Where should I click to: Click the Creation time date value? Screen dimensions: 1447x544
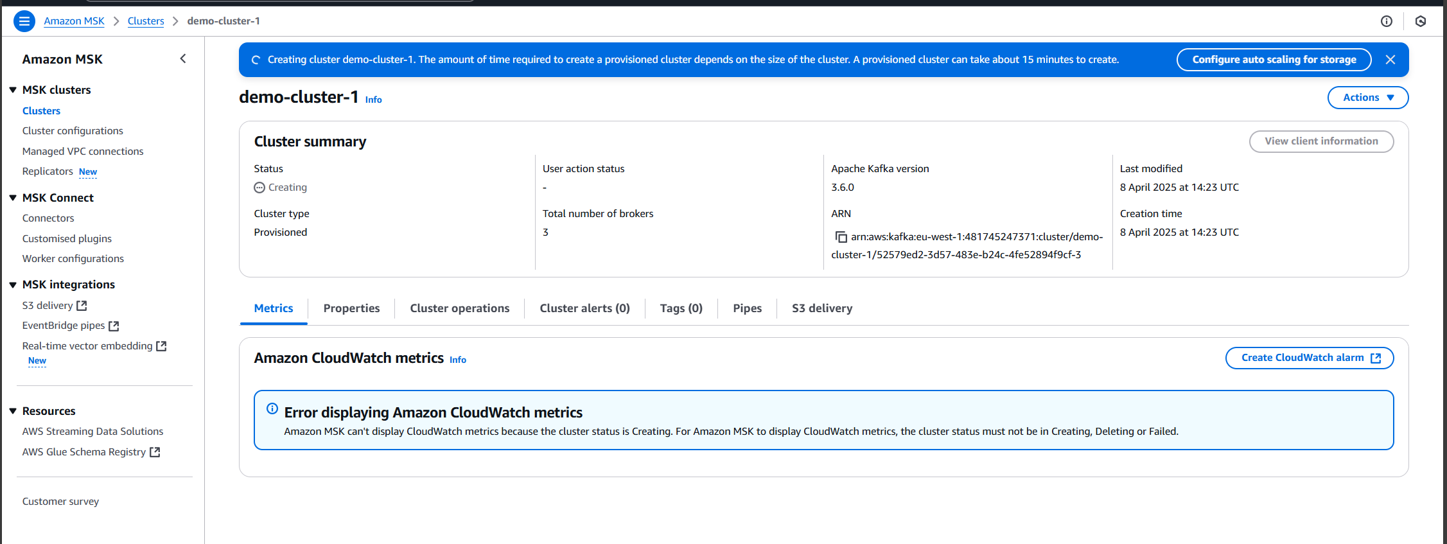pyautogui.click(x=1179, y=233)
